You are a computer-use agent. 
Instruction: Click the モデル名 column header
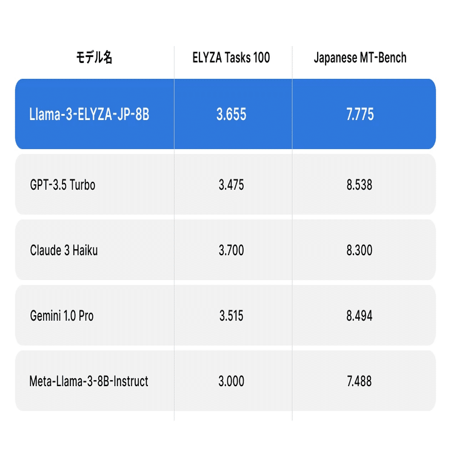point(94,58)
